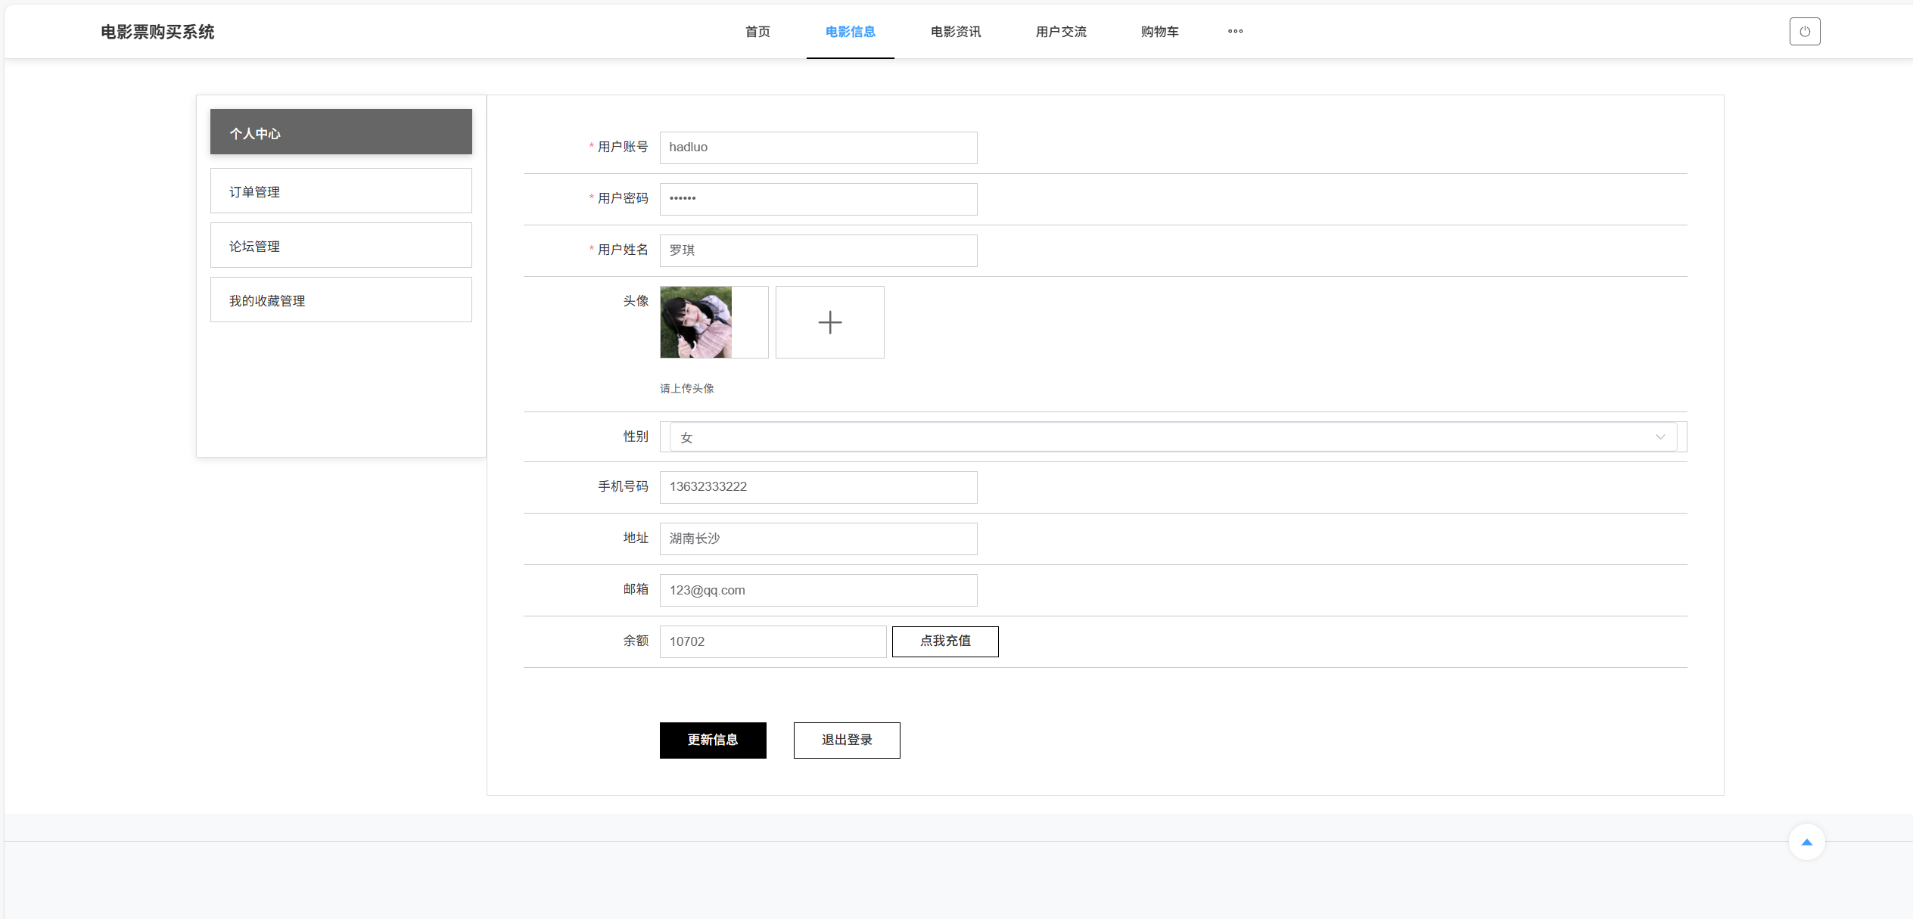Viewport: 1913px width, 919px height.
Task: Click the 电影票购买系统 site title
Action: pos(157,32)
